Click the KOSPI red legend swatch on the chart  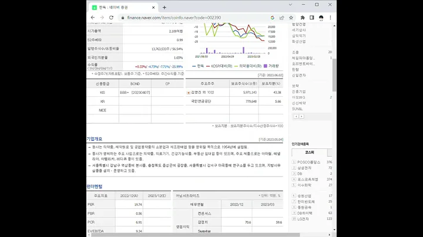point(208,66)
